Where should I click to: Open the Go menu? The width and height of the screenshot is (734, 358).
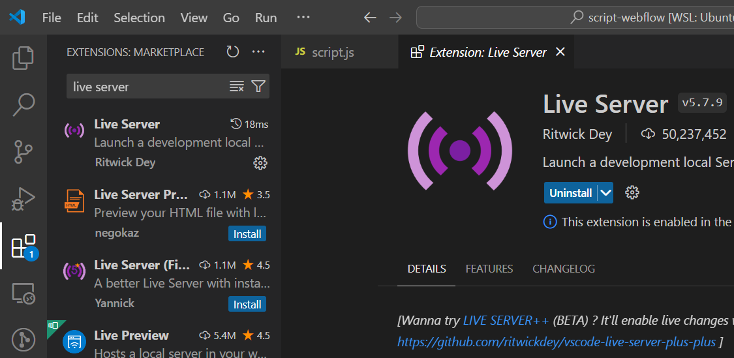[231, 18]
